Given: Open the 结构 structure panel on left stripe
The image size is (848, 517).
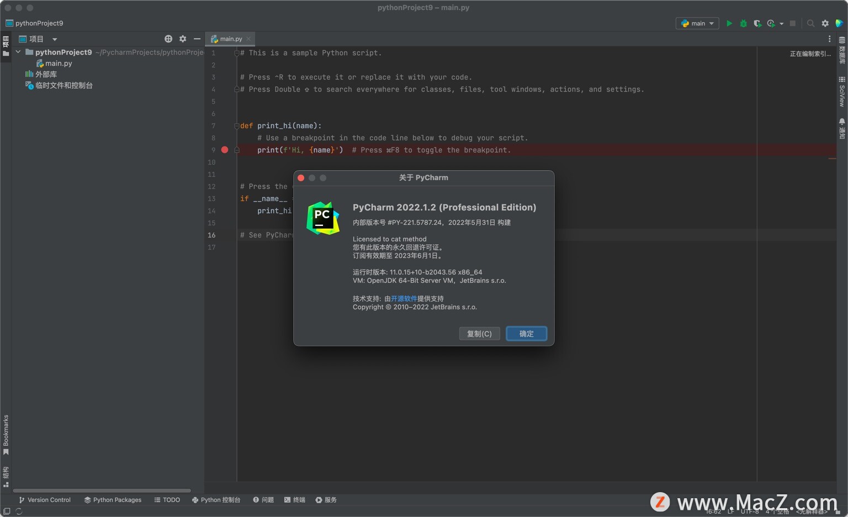Looking at the screenshot, I should pos(6,477).
